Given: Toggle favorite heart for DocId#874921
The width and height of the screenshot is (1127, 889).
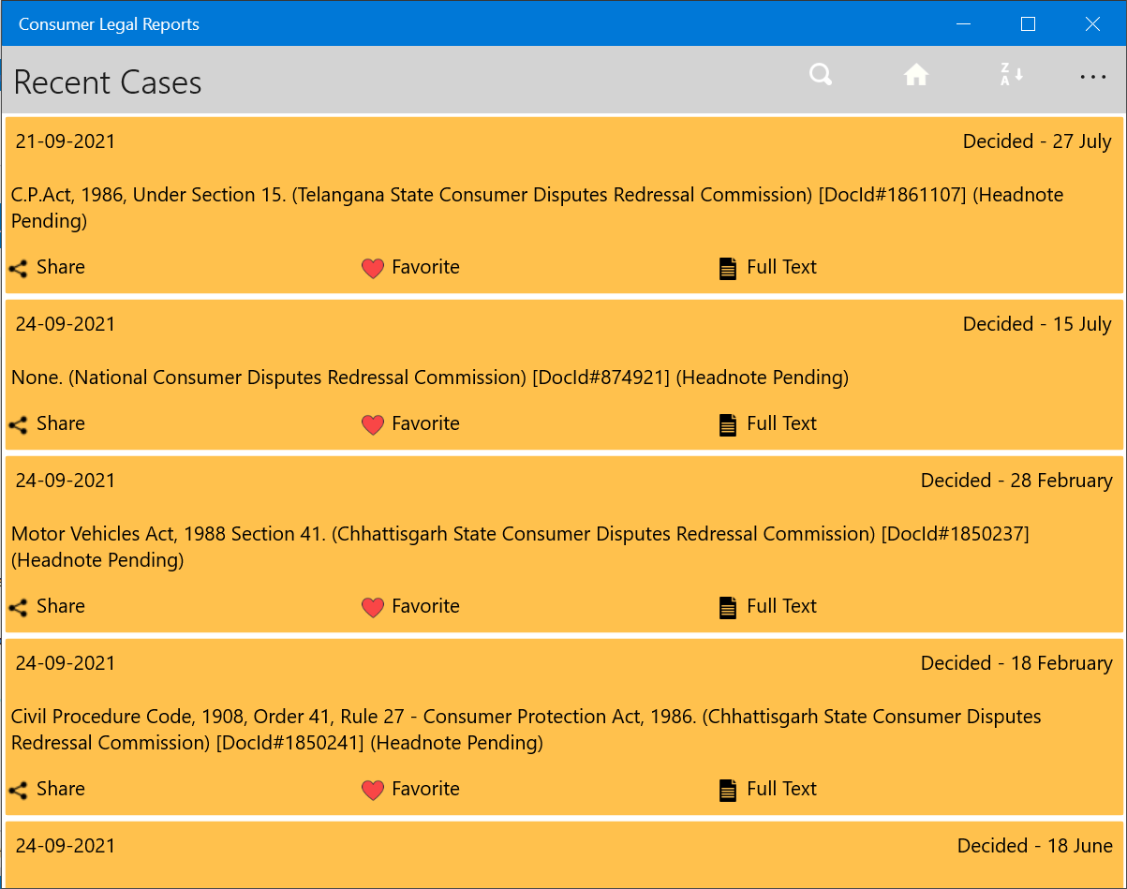Looking at the screenshot, I should point(373,425).
